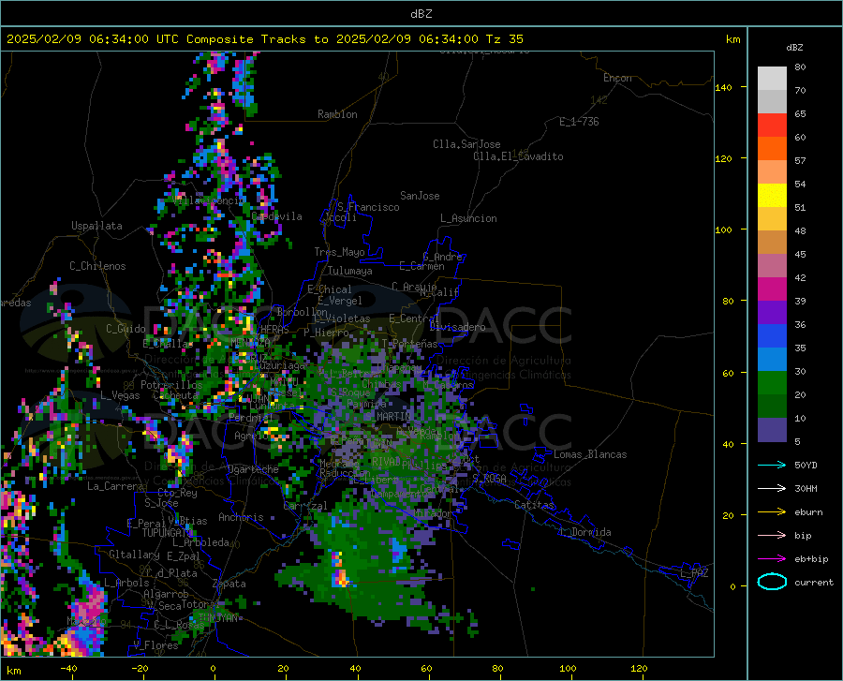Click the 60 tick on the vertical axis

pos(728,373)
